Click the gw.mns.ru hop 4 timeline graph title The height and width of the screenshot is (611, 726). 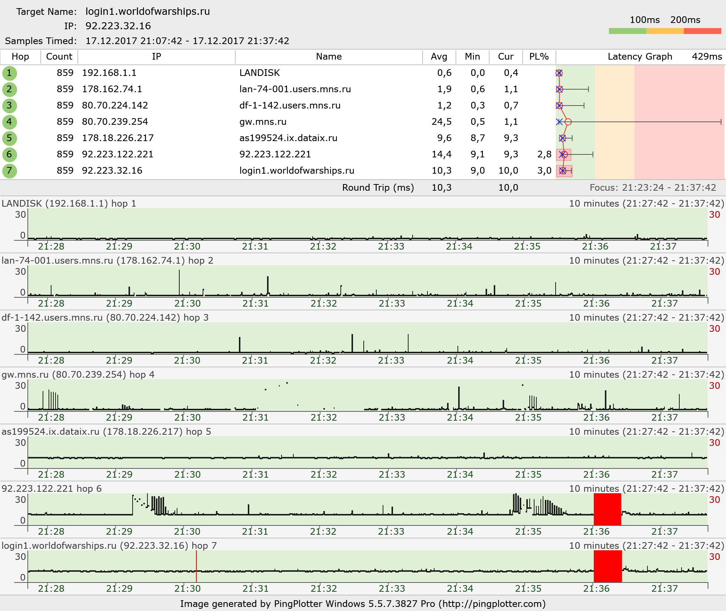point(78,375)
